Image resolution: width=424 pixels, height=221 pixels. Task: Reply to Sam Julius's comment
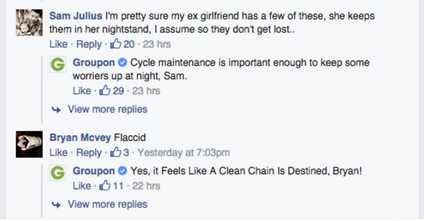[89, 44]
